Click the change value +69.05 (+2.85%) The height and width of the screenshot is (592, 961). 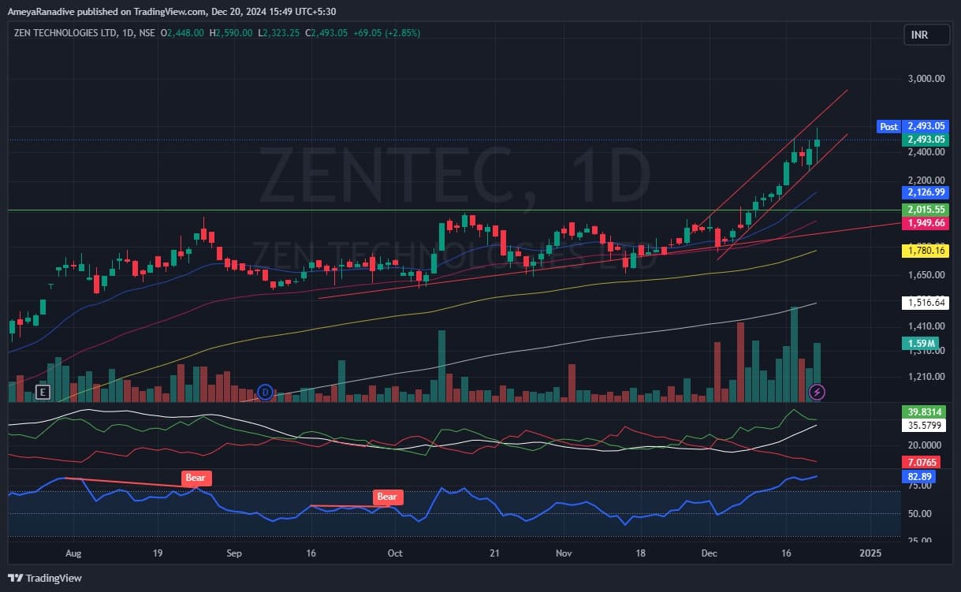[387, 33]
